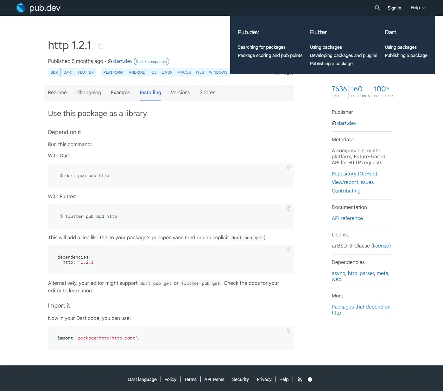Image resolution: width=443 pixels, height=391 pixels.
Task: Open the Contributing link
Action: click(346, 191)
